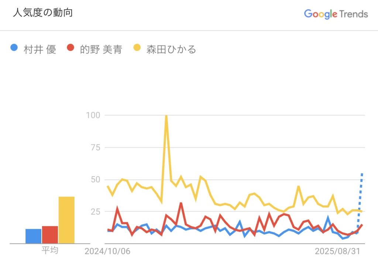Image resolution: width=378 pixels, height=262 pixels.
Task: Click the 人気度の動向 heading
Action: 43,13
